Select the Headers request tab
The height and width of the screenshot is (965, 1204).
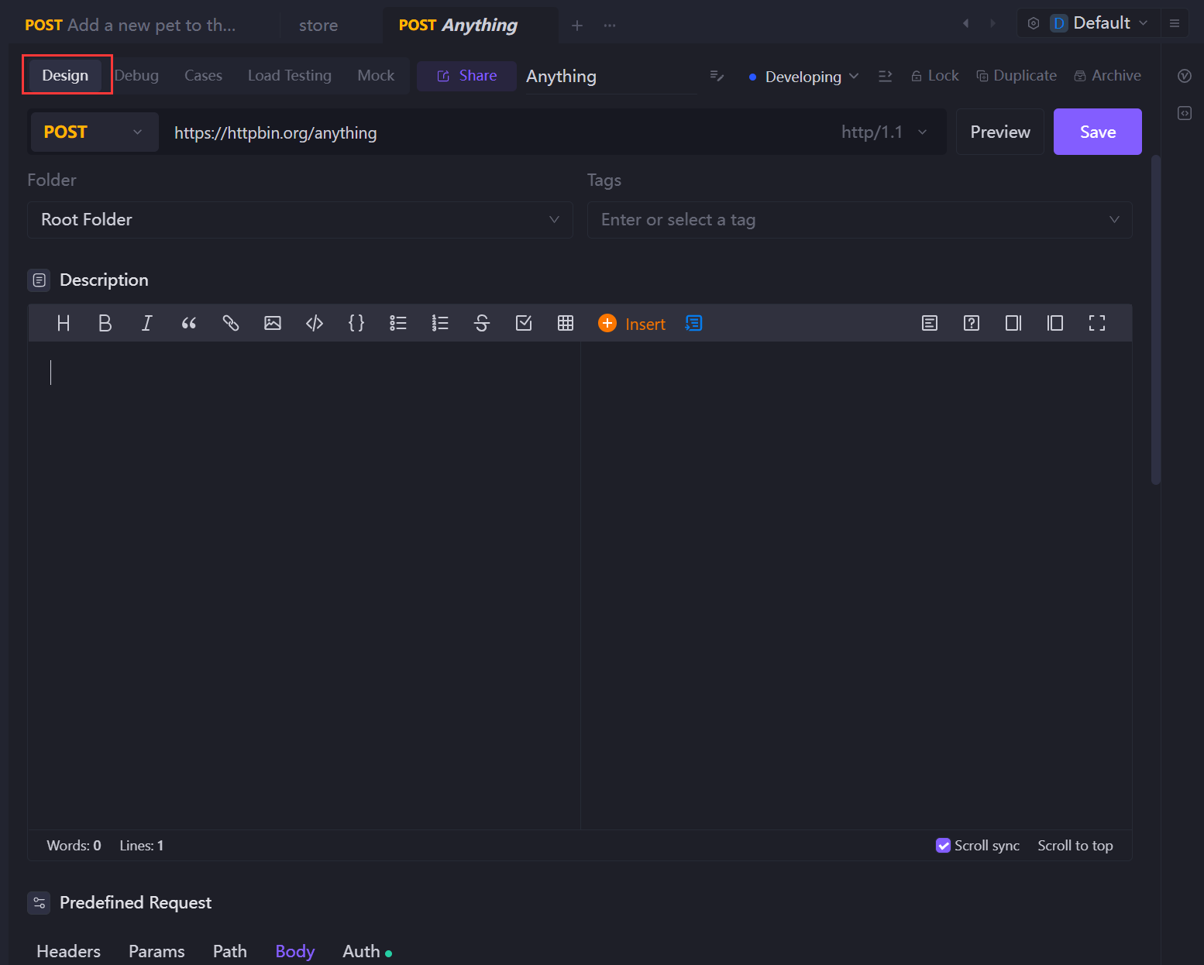coord(68,951)
